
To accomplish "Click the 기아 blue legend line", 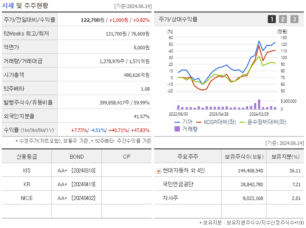I will pyautogui.click(x=177, y=122).
